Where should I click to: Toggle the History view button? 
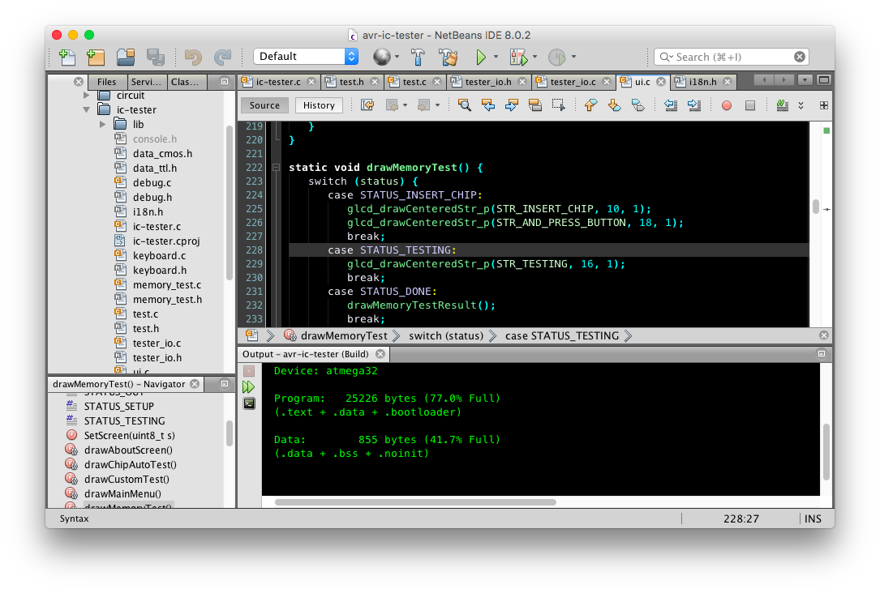[x=319, y=105]
